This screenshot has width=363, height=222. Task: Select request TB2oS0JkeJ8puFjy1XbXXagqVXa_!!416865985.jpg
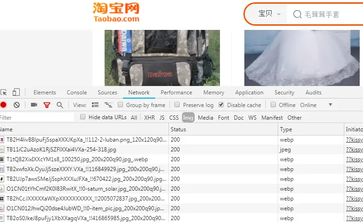pyautogui.click(x=86, y=218)
